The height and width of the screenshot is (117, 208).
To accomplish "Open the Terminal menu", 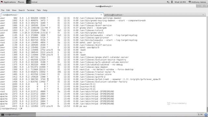I will [x=31, y=10].
